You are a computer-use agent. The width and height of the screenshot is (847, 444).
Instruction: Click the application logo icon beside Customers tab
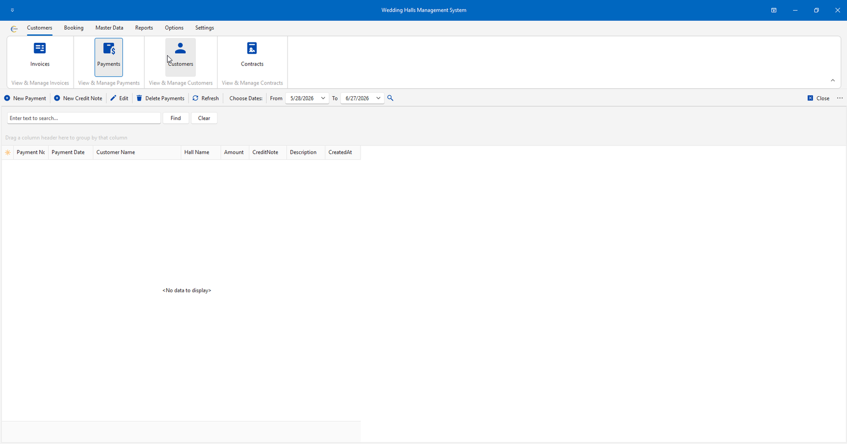pyautogui.click(x=14, y=29)
